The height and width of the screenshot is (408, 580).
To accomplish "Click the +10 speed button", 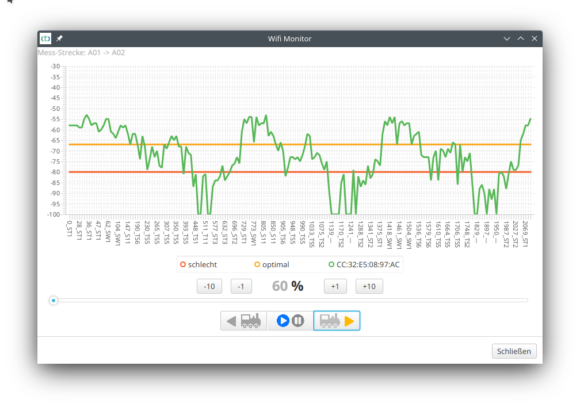I will (369, 286).
